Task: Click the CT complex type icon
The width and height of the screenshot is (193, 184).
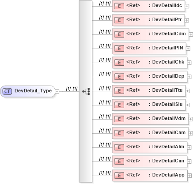Action: [7, 91]
